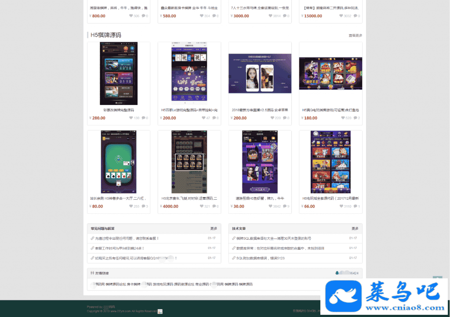Click the H5电玩城全套源代码 product title

330,198
